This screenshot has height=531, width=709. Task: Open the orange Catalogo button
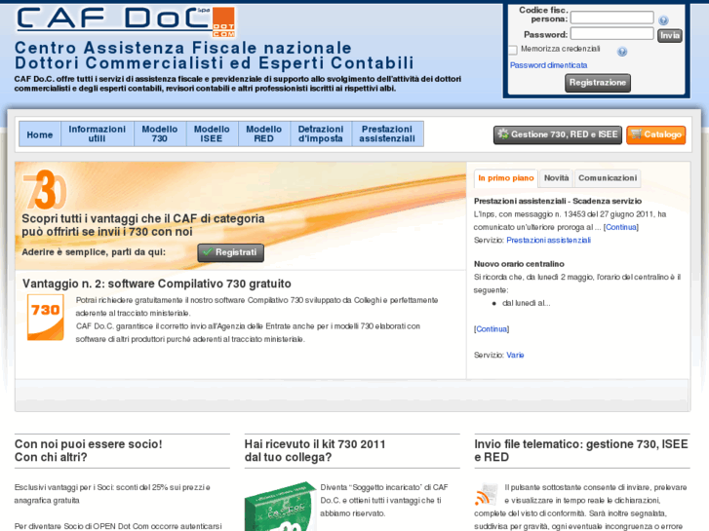(x=656, y=134)
